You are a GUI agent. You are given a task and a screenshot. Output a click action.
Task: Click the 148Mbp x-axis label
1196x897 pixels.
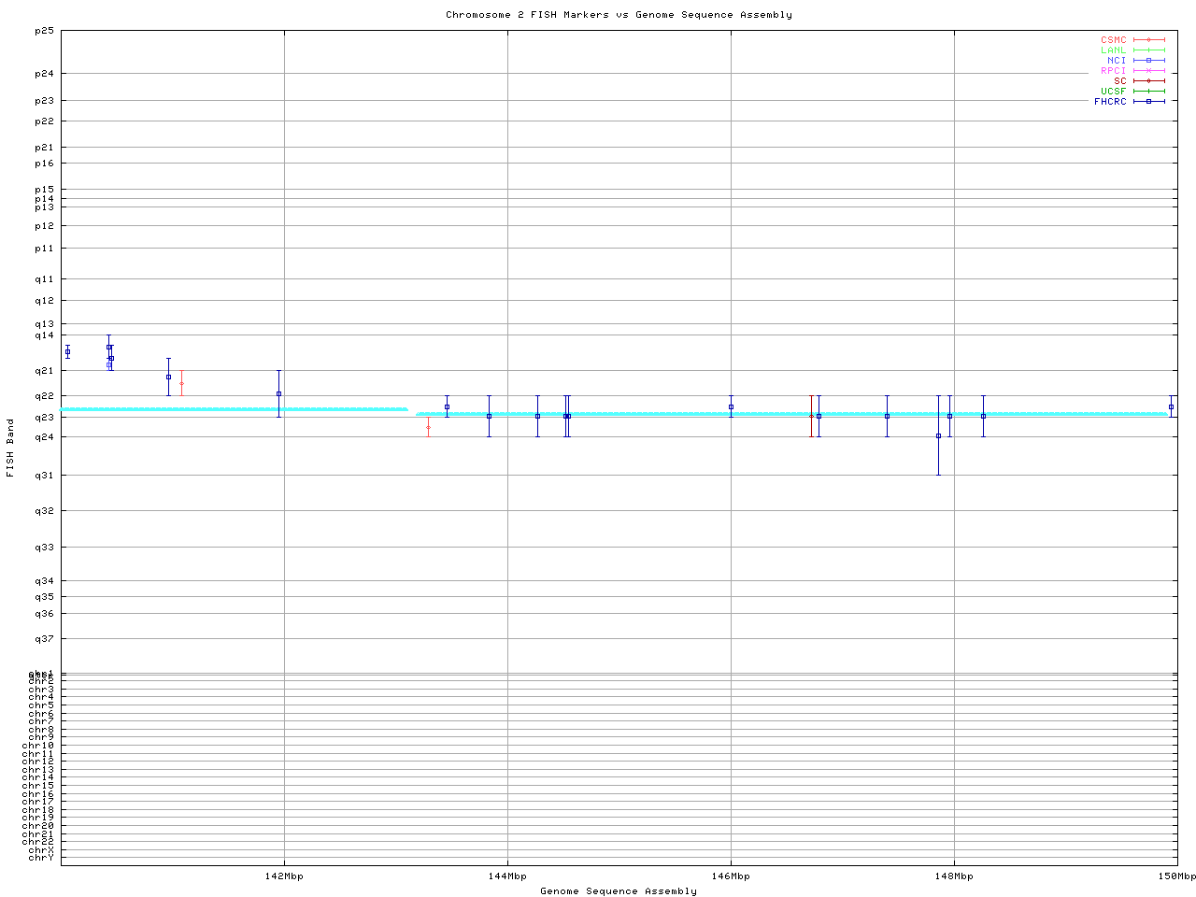pos(954,876)
